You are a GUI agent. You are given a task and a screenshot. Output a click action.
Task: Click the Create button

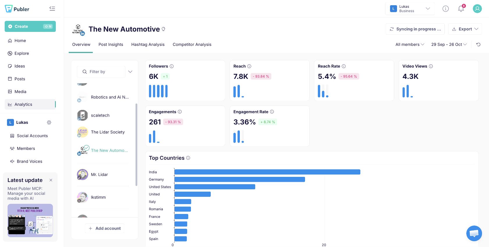tap(30, 26)
